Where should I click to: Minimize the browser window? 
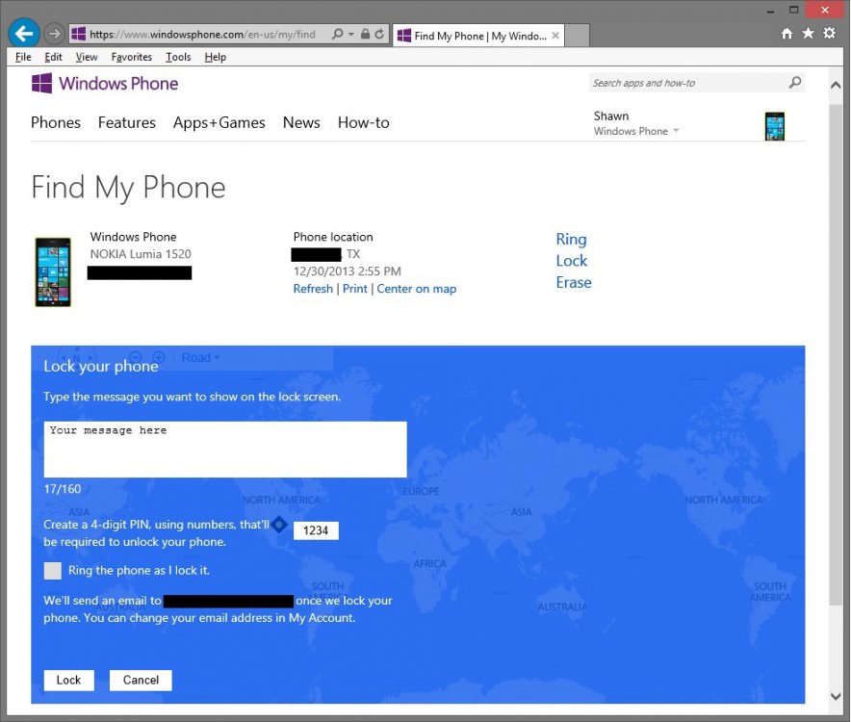click(x=771, y=11)
